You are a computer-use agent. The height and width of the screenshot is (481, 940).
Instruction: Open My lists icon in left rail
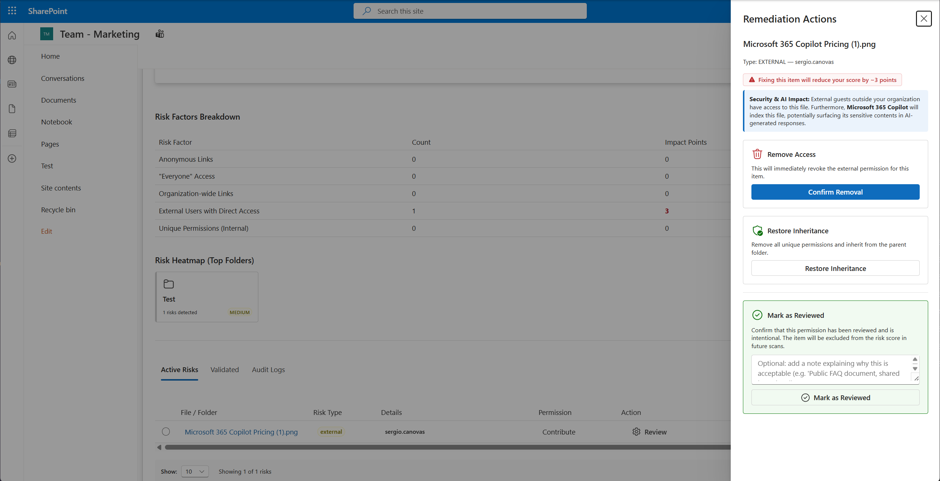coord(12,133)
